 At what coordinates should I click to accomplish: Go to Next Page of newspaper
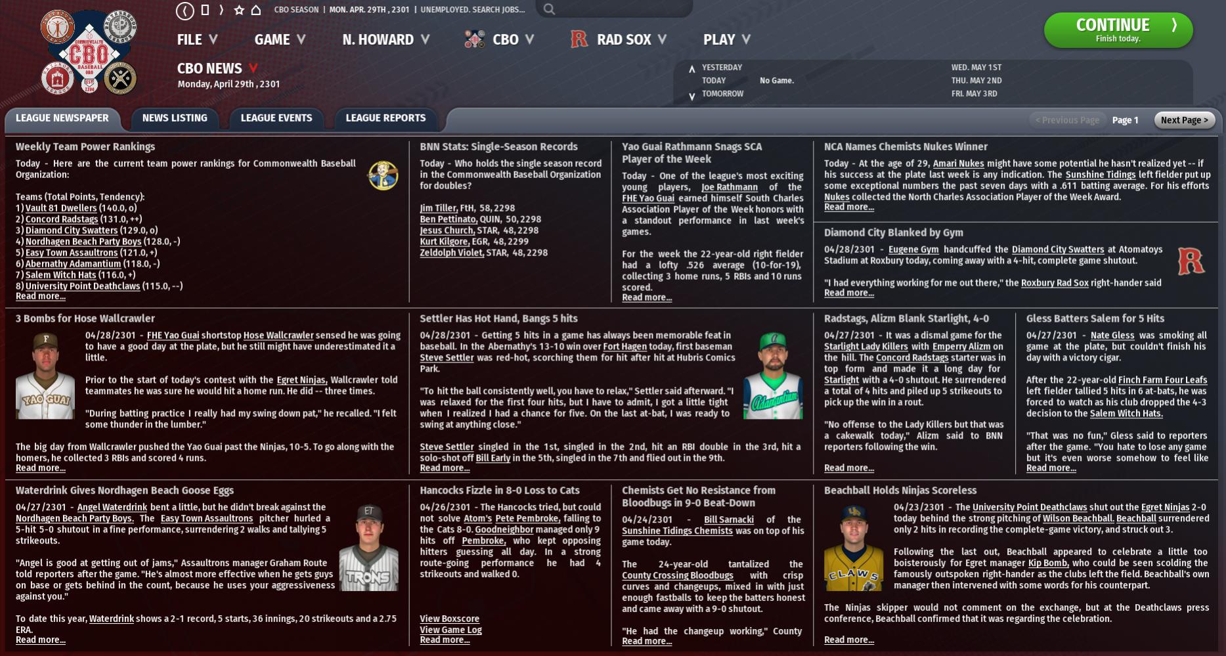pyautogui.click(x=1184, y=120)
